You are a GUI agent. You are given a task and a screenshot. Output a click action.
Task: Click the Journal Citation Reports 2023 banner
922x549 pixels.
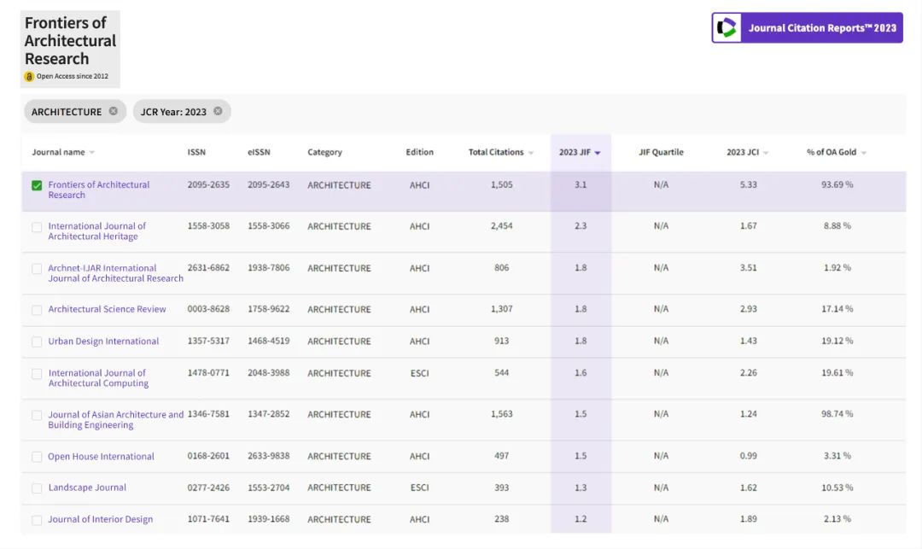point(807,27)
